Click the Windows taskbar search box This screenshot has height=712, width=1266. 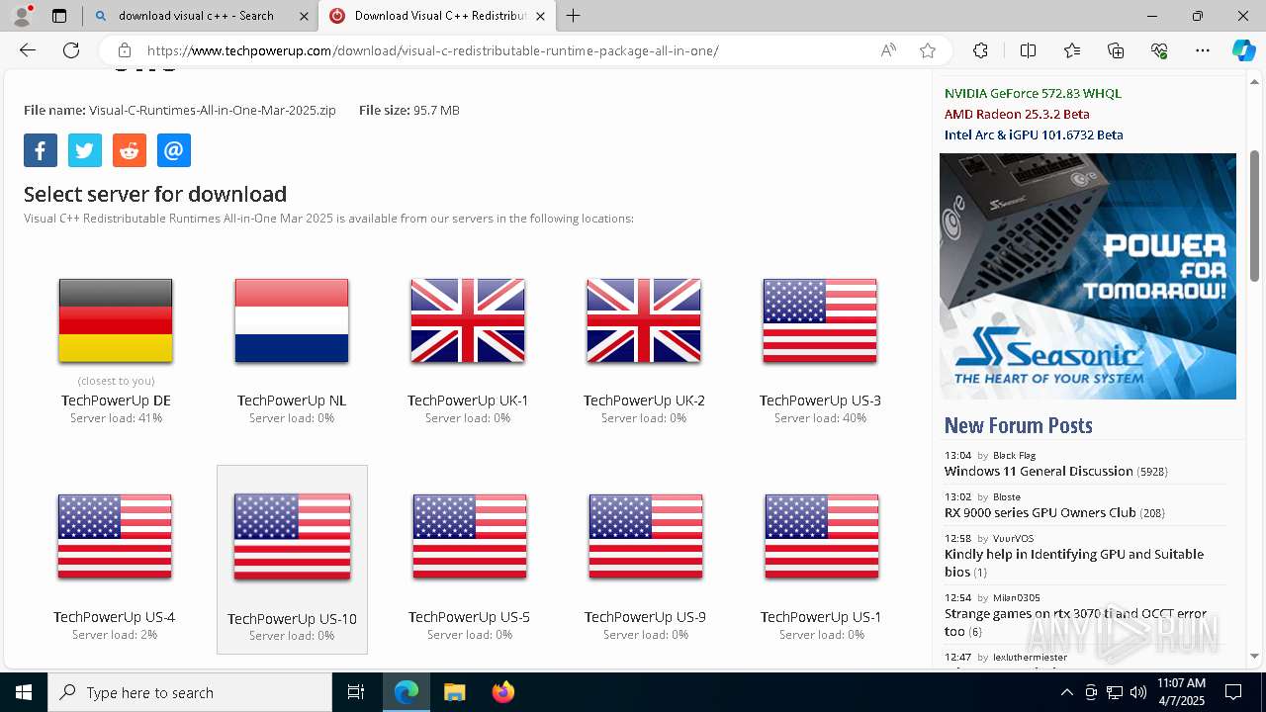[190, 692]
